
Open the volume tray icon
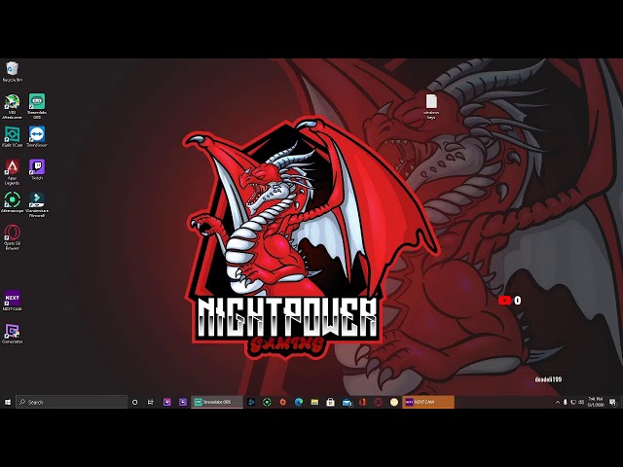point(581,402)
